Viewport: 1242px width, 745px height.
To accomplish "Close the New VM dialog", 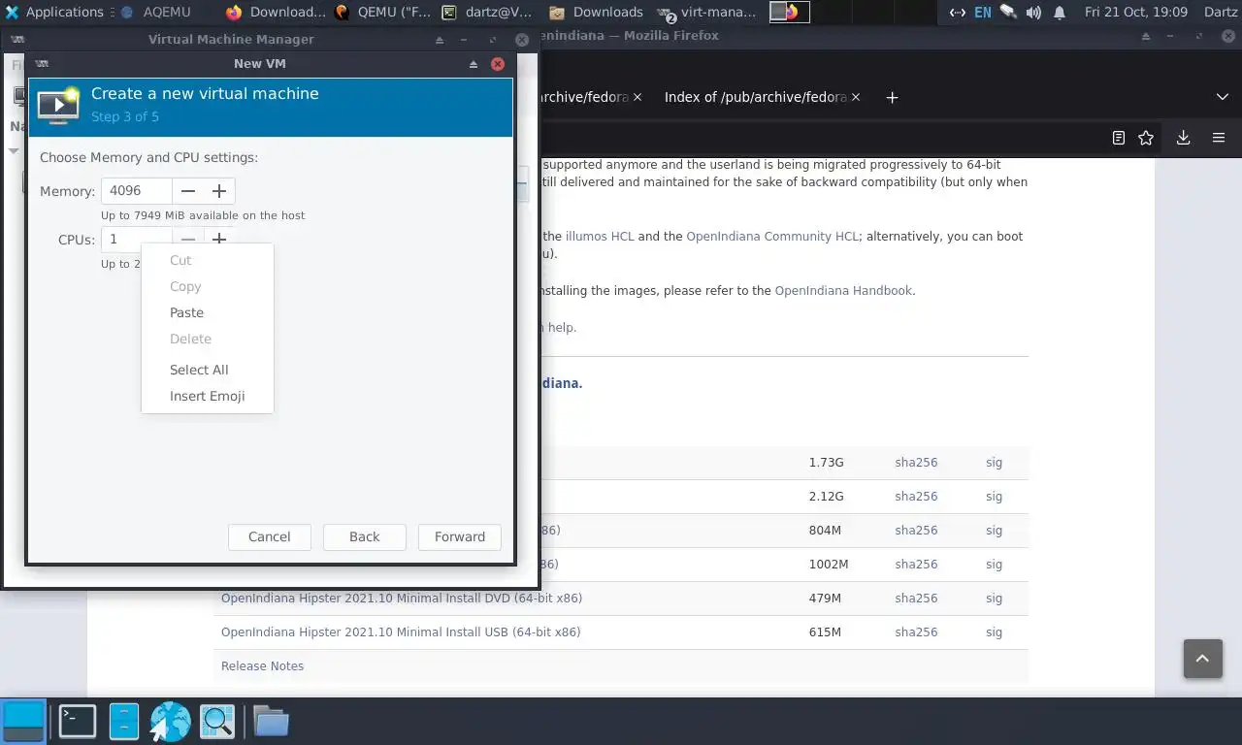I will 498,64.
